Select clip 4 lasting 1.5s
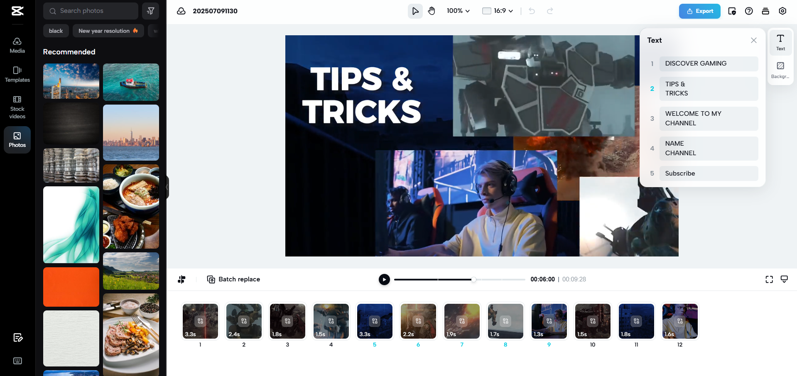The image size is (797, 376). point(331,321)
